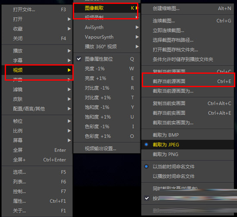Image resolution: width=237 pixels, height=217 pixels.
Task: Select 截存当前源画面 Ctrl+E
Action: tap(187, 82)
